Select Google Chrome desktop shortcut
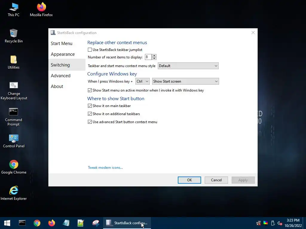 [x=14, y=167]
